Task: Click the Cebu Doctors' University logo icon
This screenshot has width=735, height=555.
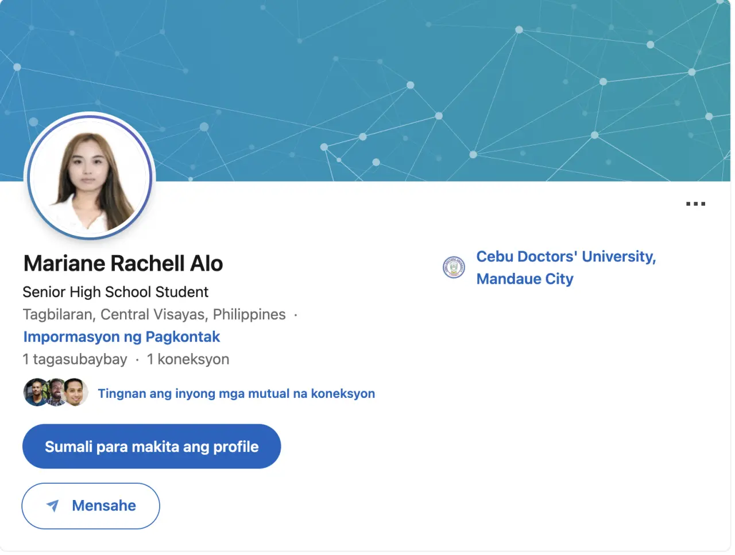Action: (x=454, y=267)
